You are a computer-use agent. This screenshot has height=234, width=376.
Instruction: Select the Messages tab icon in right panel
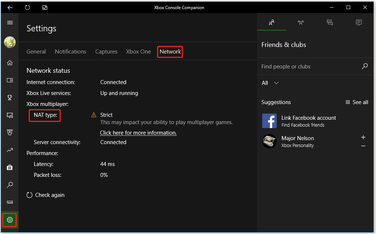point(330,23)
